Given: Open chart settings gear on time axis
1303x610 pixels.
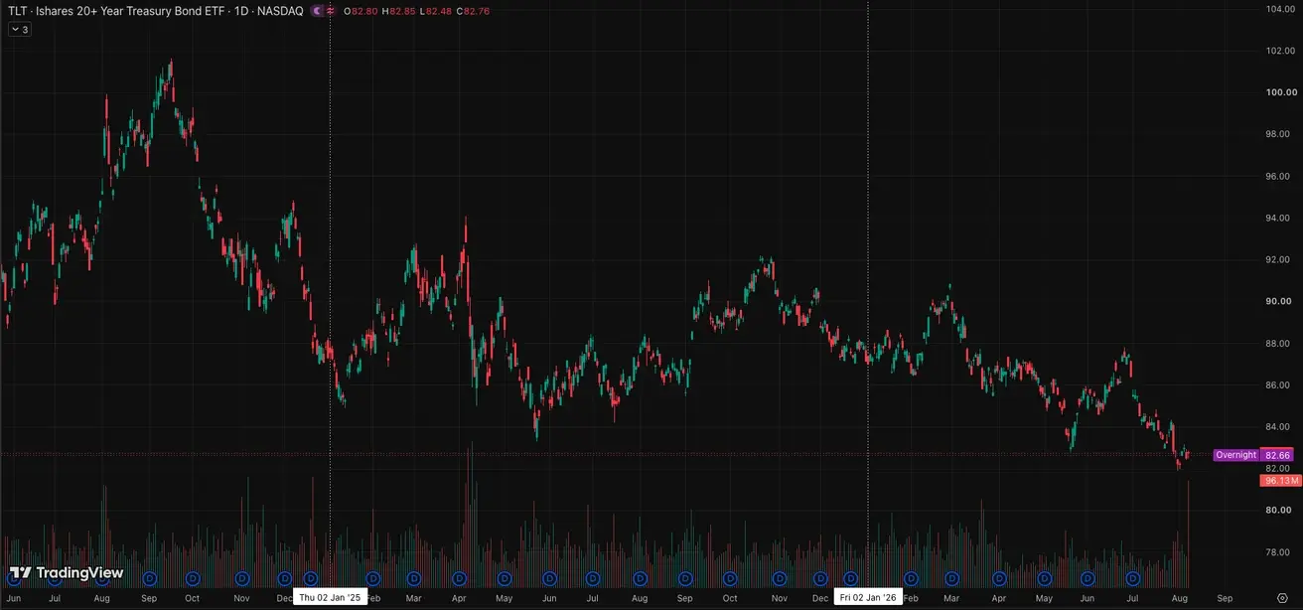Looking at the screenshot, I should (1282, 598).
